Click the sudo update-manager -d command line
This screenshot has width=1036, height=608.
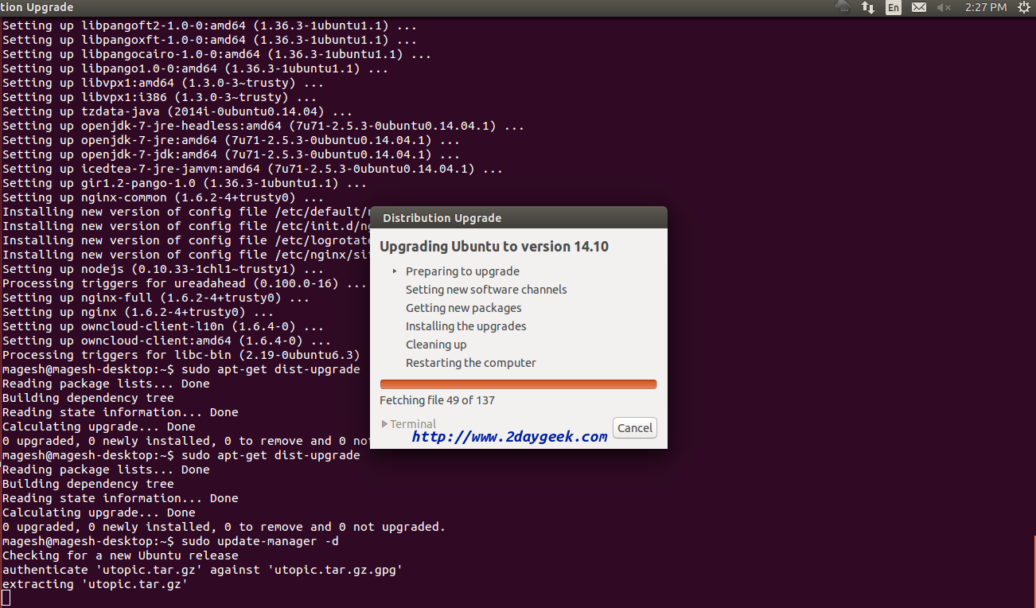pyautogui.click(x=259, y=541)
